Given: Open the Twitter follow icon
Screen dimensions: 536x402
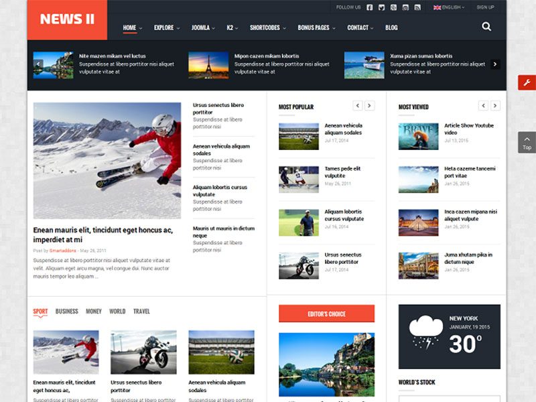Looking at the screenshot, I should pyautogui.click(x=381, y=7).
